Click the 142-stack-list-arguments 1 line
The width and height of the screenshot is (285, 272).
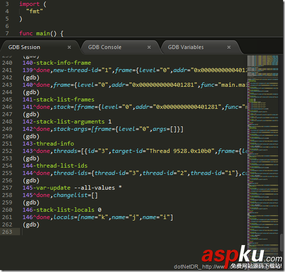pos(67,122)
